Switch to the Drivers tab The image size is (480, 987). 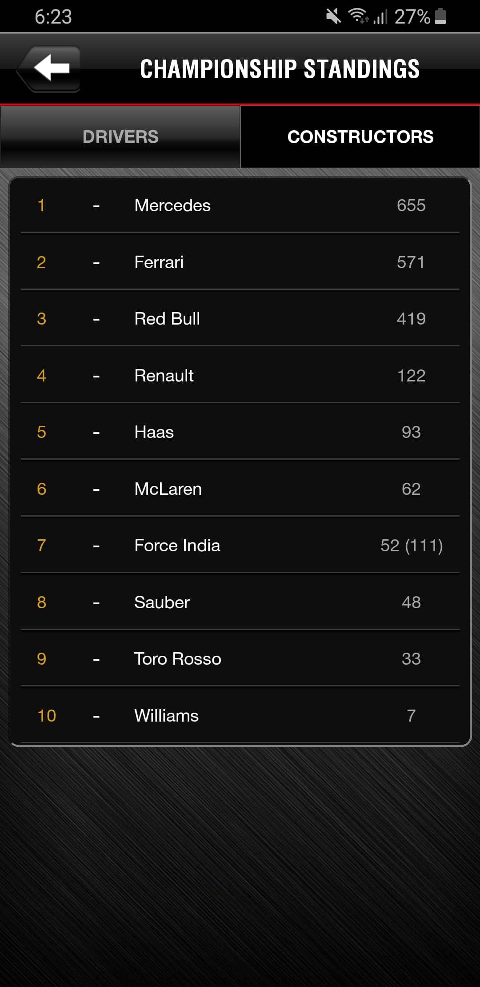coord(120,137)
